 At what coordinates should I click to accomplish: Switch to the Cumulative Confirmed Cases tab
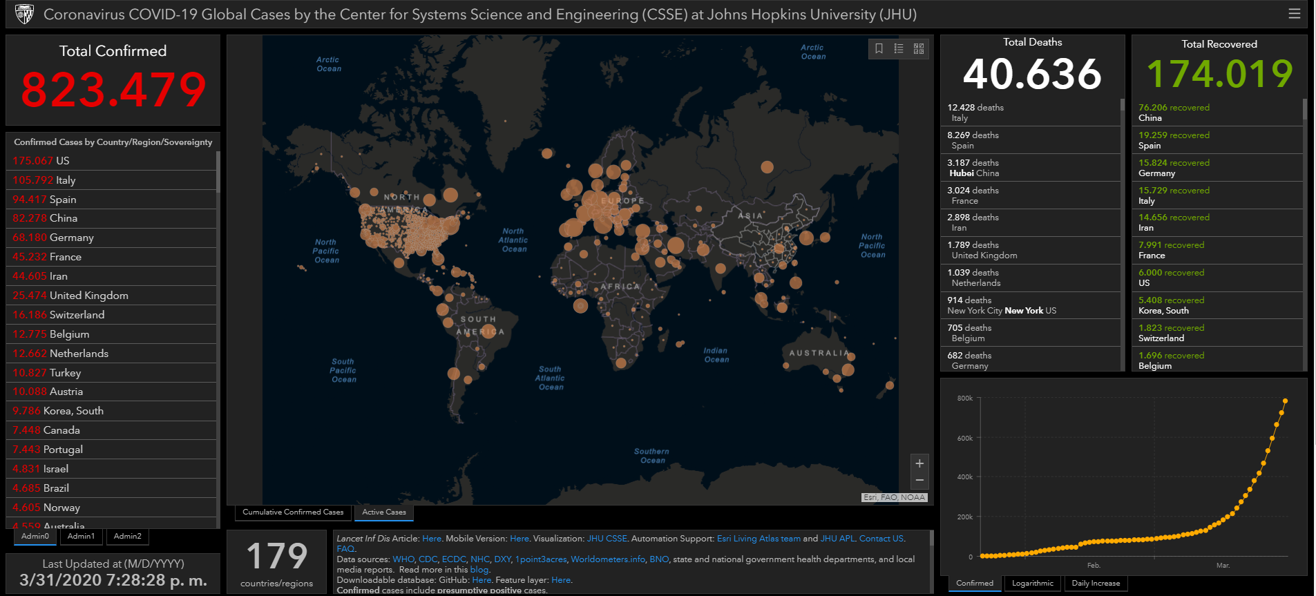293,512
